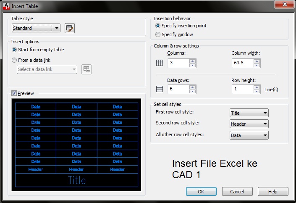
Task: Click the Columns input field
Action: [x=178, y=63]
